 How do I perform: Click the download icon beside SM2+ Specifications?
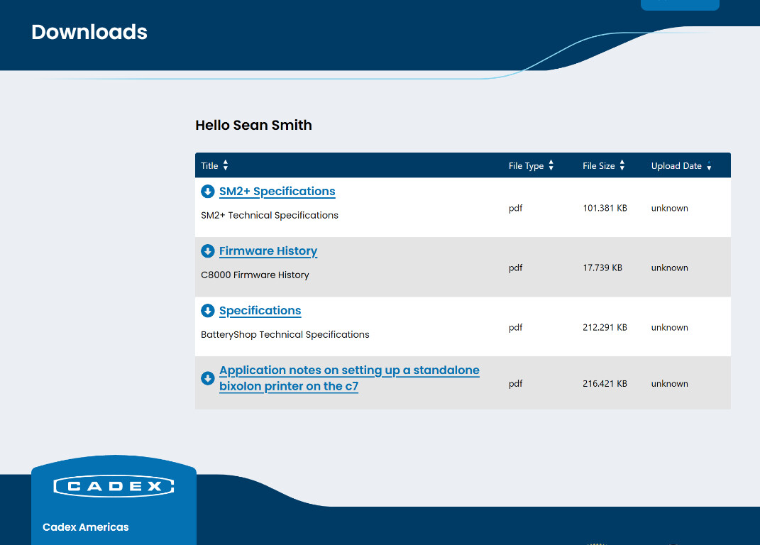[x=207, y=191]
